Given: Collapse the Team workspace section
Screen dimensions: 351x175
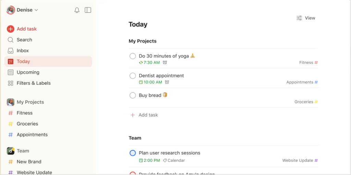Looking at the screenshot, I should pyautogui.click(x=23, y=151).
